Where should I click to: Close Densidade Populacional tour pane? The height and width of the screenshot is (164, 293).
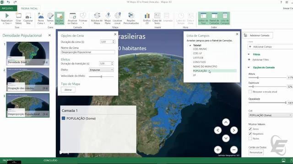(x=49, y=35)
